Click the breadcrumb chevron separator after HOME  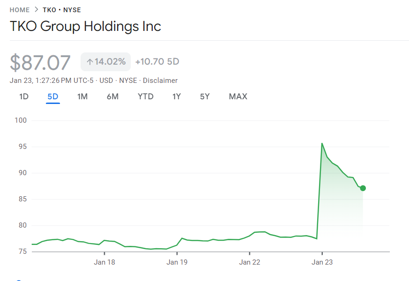[36, 10]
